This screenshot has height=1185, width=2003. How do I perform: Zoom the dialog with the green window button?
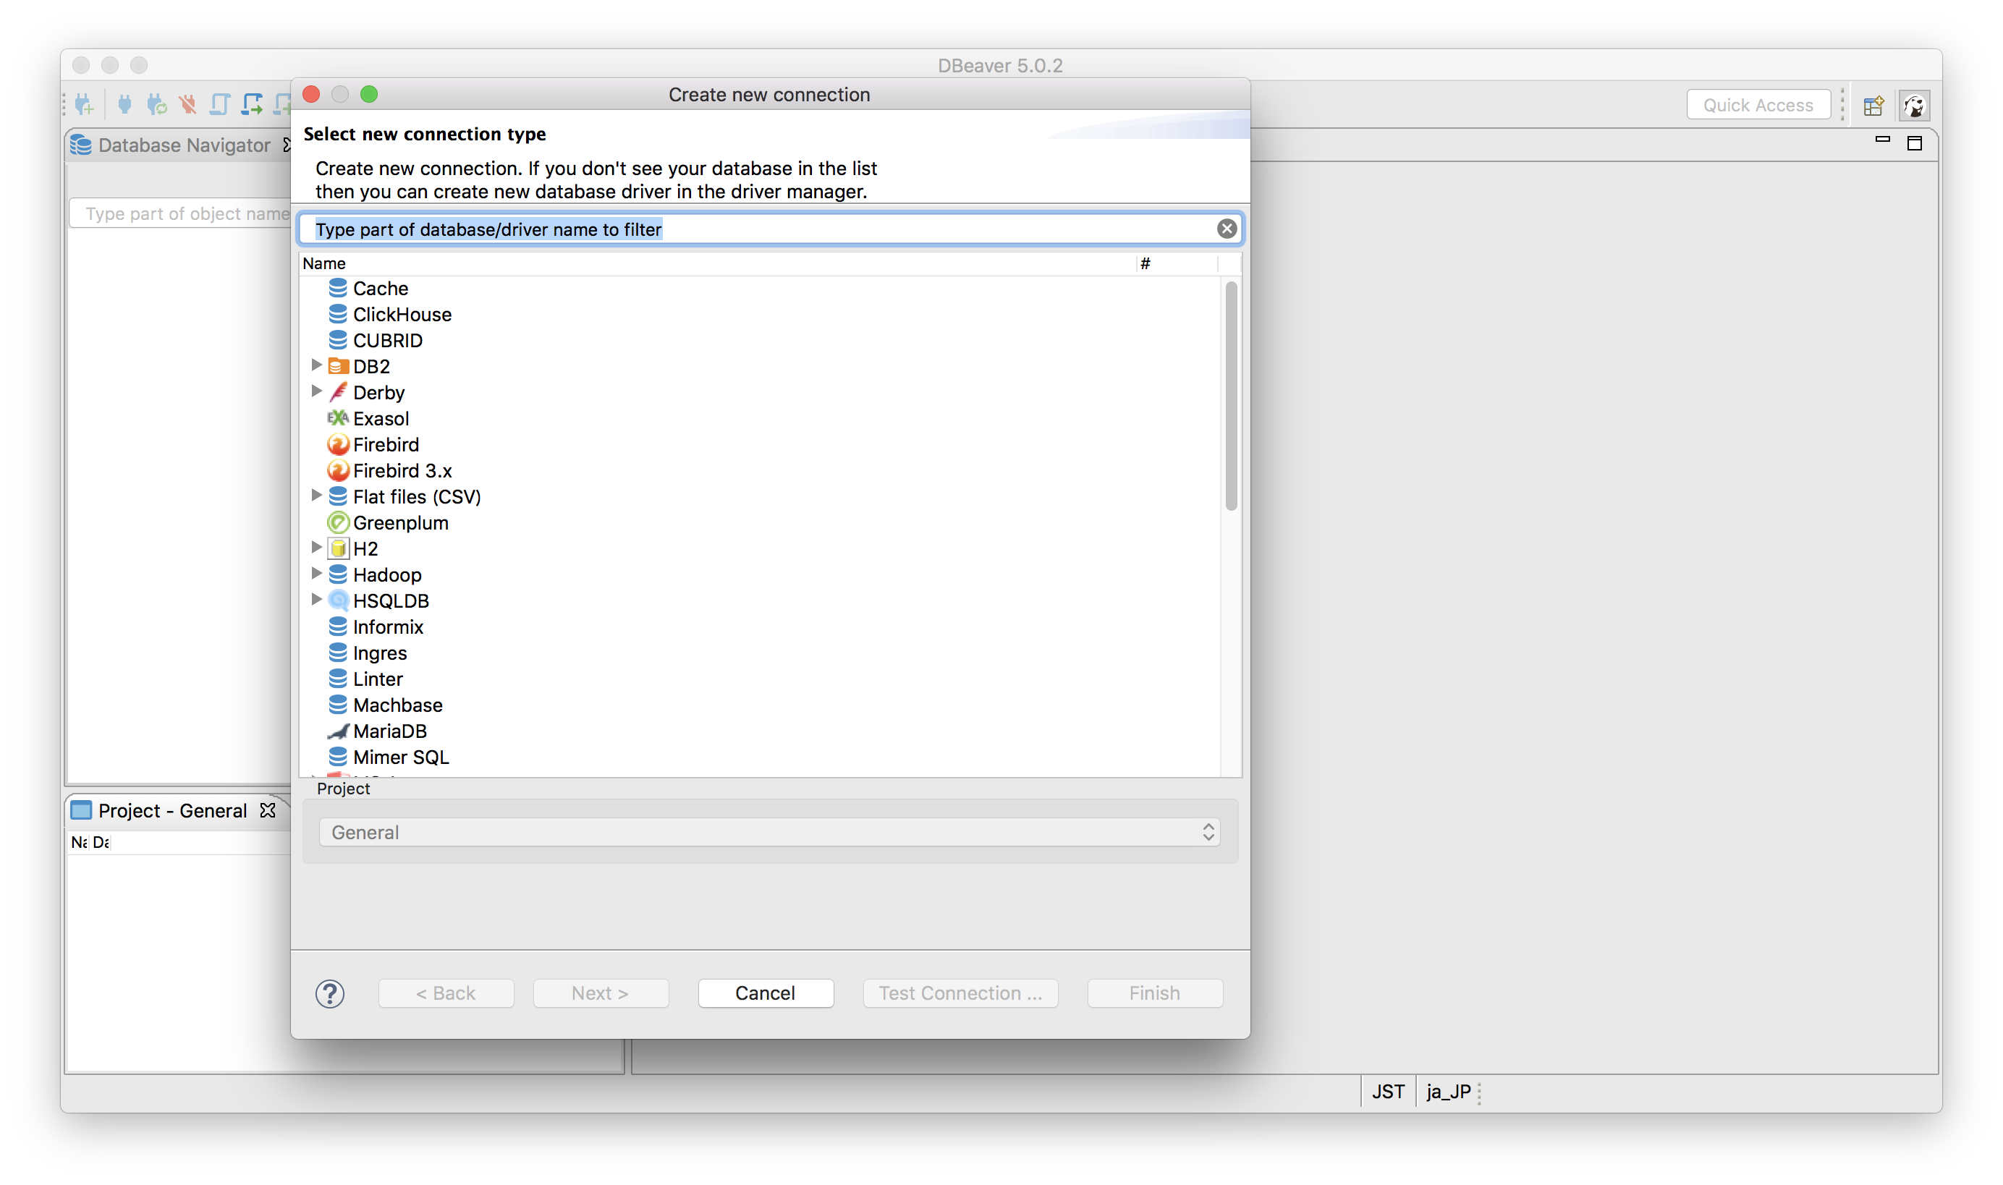(x=369, y=94)
